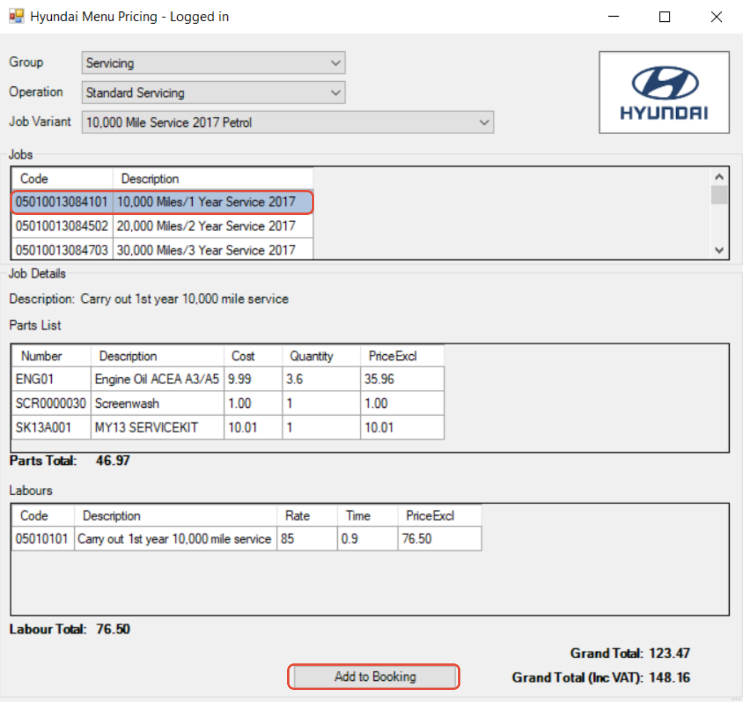This screenshot has width=743, height=702.
Task: Close the Hyundai Menu Pricing window
Action: [x=717, y=16]
